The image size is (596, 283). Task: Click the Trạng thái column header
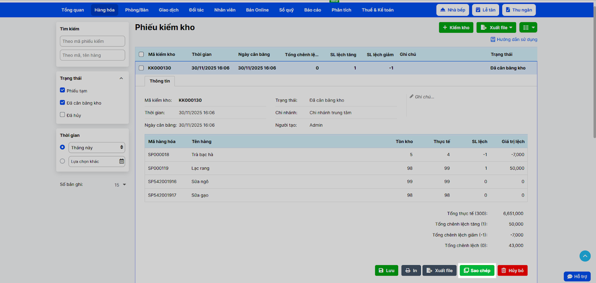(501, 54)
